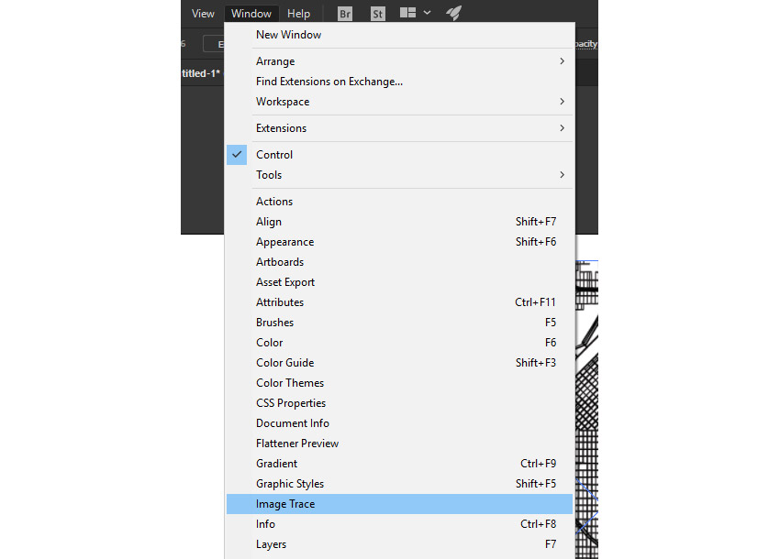Viewport: 780px width, 559px height.
Task: Select Image Trace from Window menu
Action: 285,504
